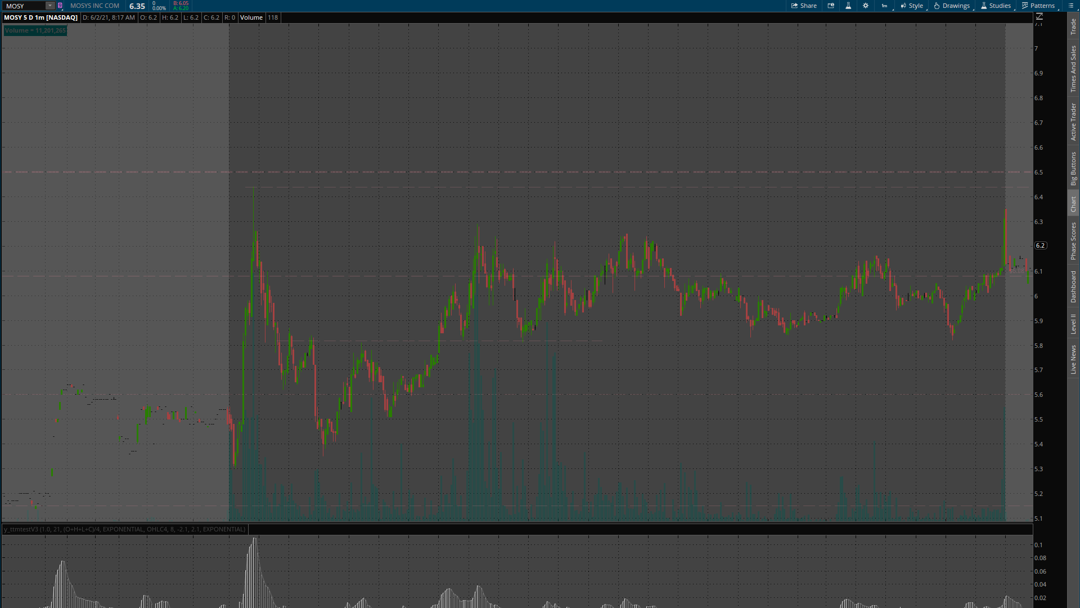Open the Studies menu
This screenshot has width=1080, height=608.
pyautogui.click(x=996, y=6)
